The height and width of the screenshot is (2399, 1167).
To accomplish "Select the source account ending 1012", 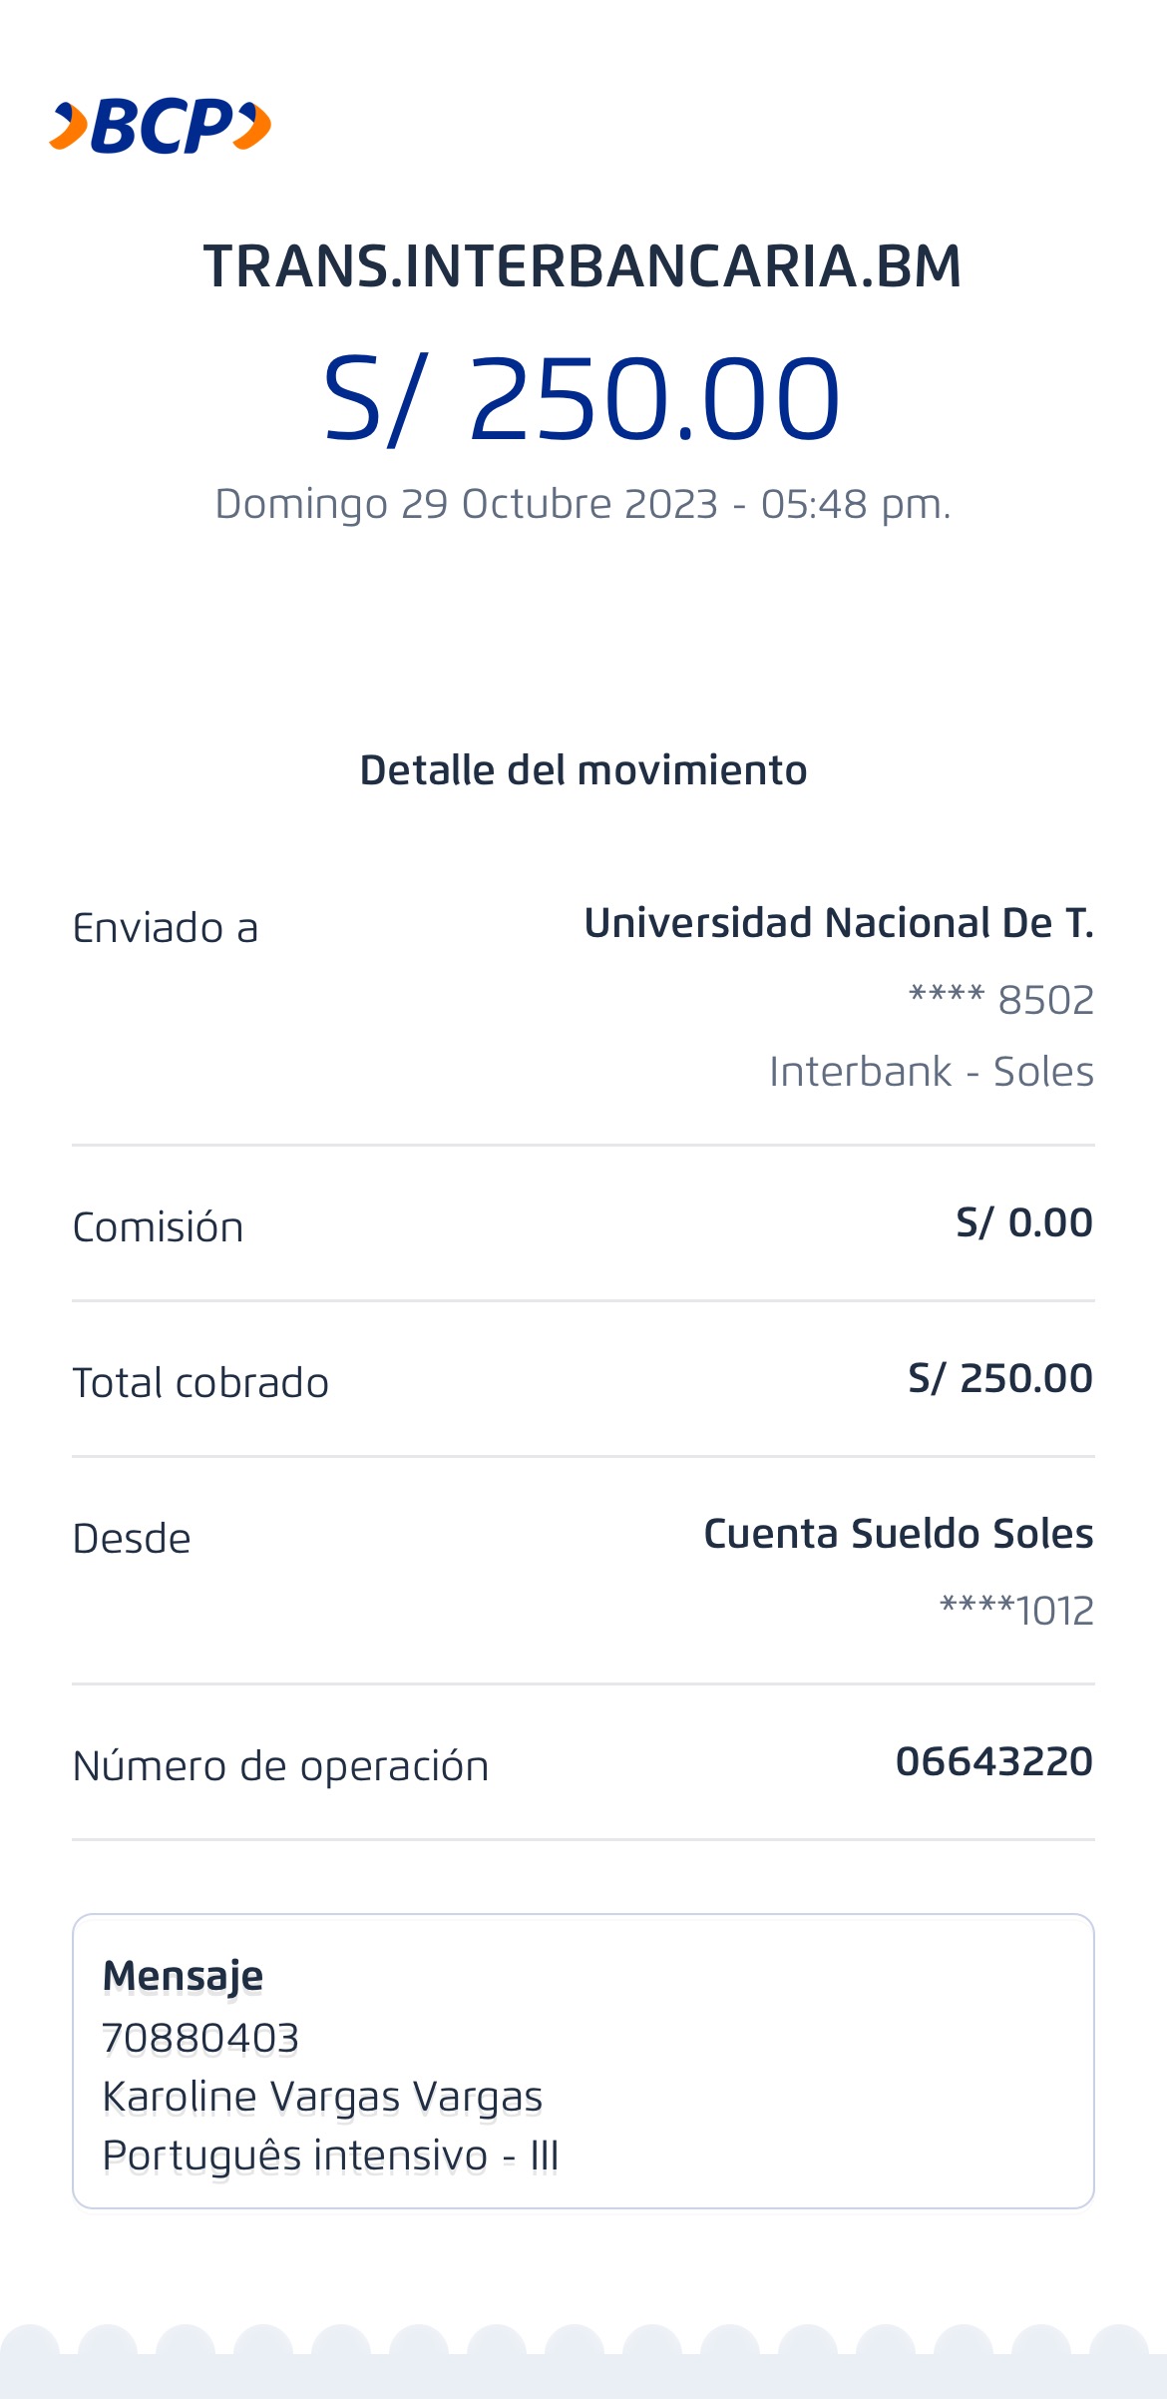I will pos(1016,1611).
